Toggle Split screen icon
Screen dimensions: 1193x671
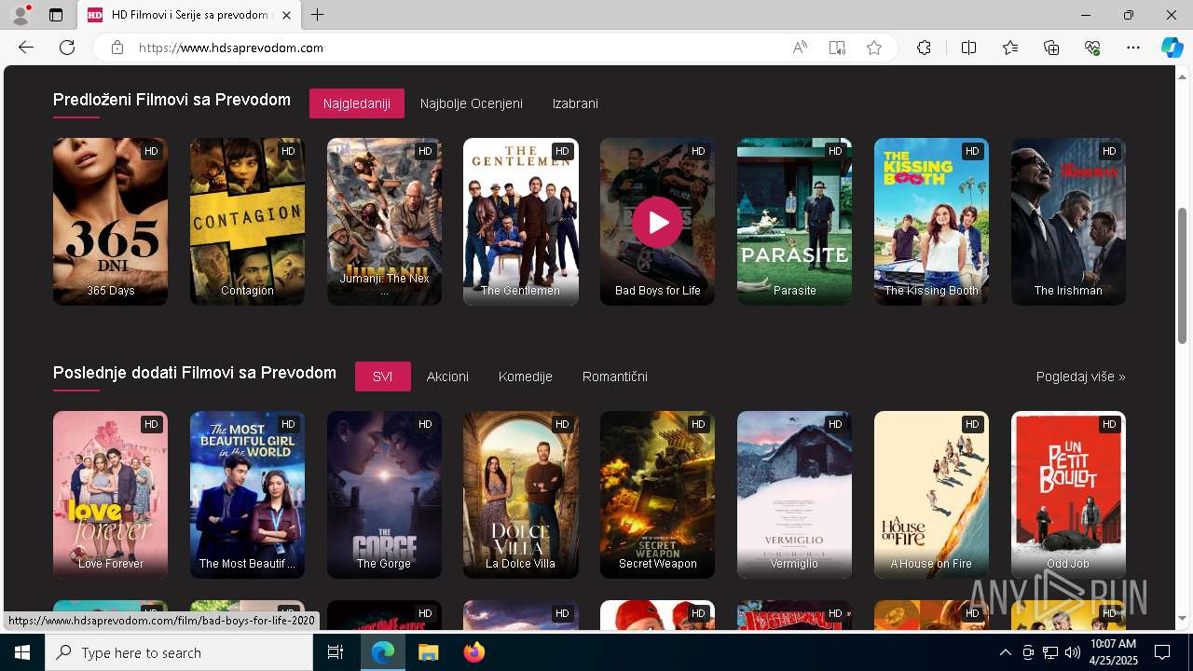click(968, 48)
